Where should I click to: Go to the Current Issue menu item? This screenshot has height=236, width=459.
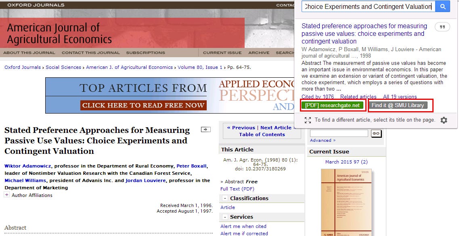click(x=222, y=53)
